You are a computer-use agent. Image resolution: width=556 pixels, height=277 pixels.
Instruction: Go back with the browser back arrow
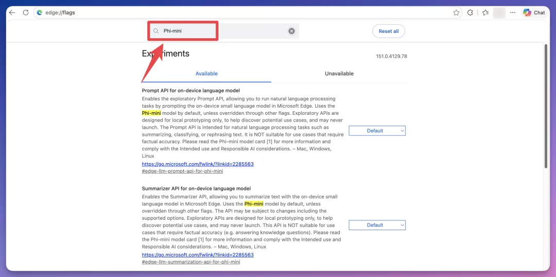[12, 12]
